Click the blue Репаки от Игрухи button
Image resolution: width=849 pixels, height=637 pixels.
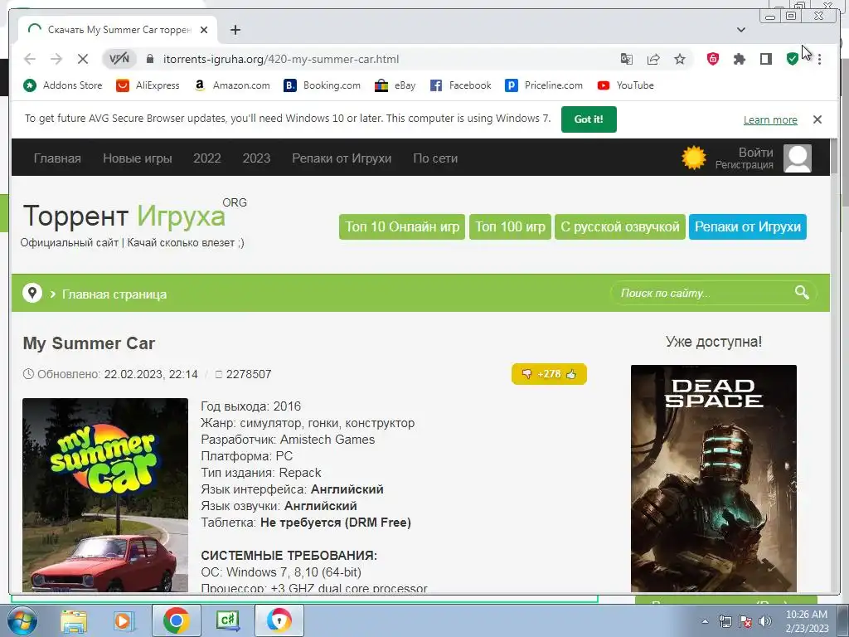[x=748, y=226]
